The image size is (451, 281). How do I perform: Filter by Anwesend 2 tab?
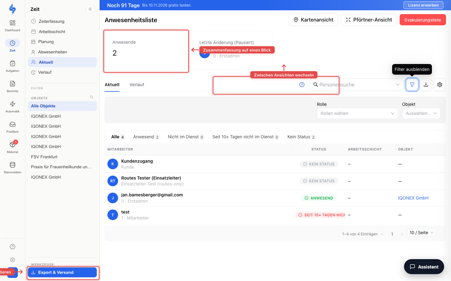tap(146, 137)
